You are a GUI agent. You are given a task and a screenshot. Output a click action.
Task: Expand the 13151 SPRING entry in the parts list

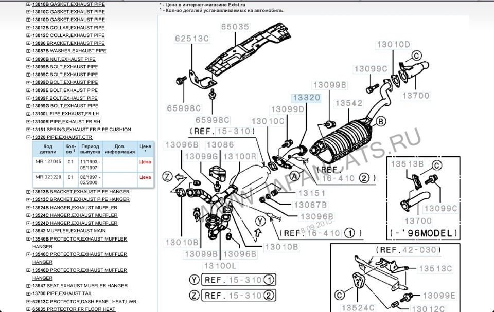click(28, 130)
